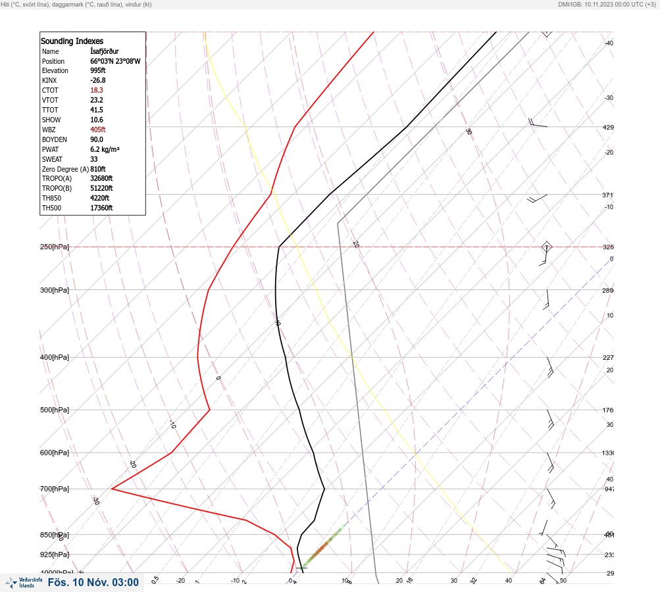Select the position value 66°03'N 23°08'W
This screenshot has height=592, width=660.
115,61
